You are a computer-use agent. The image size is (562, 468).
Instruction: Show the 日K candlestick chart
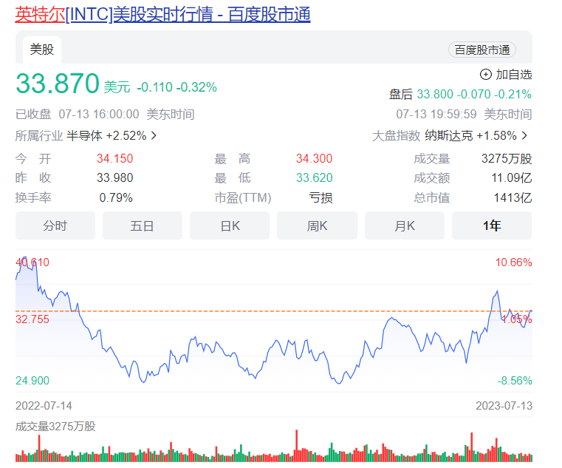click(230, 225)
